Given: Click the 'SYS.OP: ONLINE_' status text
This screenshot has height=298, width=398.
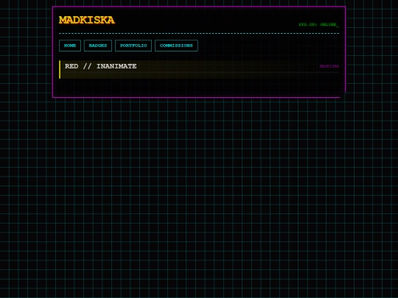Looking at the screenshot, I should (318, 24).
